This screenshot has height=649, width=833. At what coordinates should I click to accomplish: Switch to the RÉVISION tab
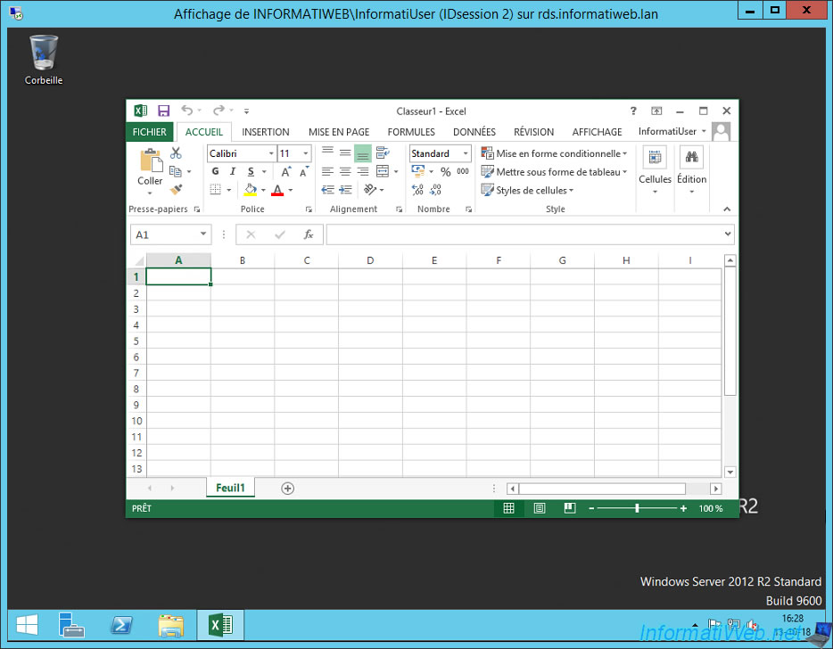(x=534, y=132)
